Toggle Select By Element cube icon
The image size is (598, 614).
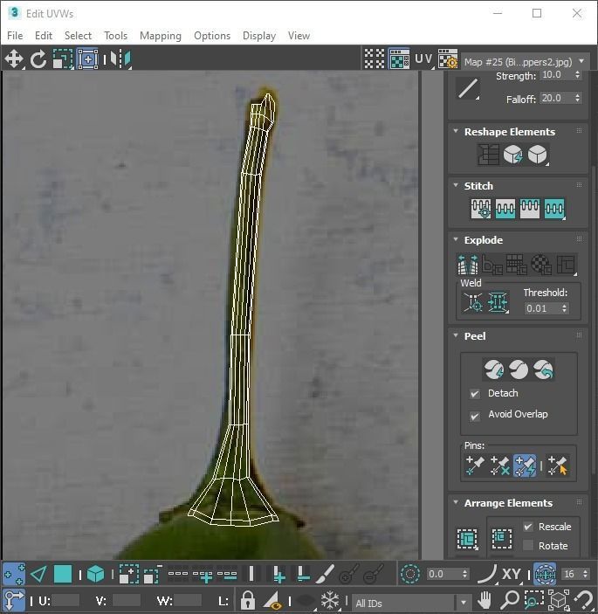tap(95, 575)
